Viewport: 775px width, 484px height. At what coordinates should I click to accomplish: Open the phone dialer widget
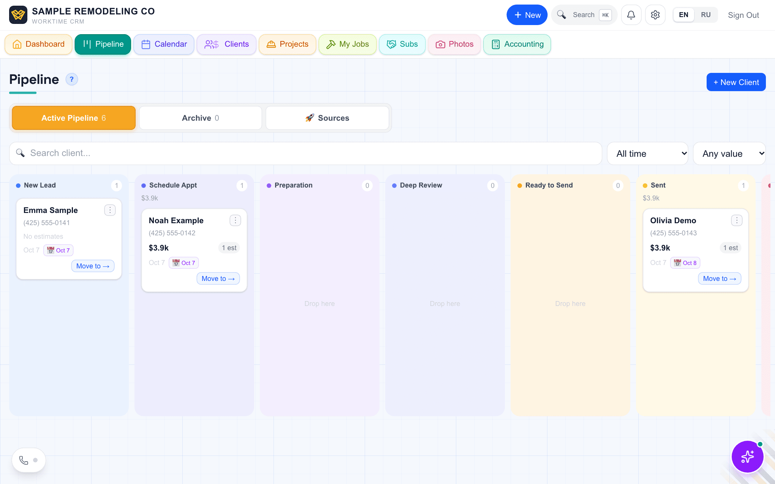coord(29,460)
